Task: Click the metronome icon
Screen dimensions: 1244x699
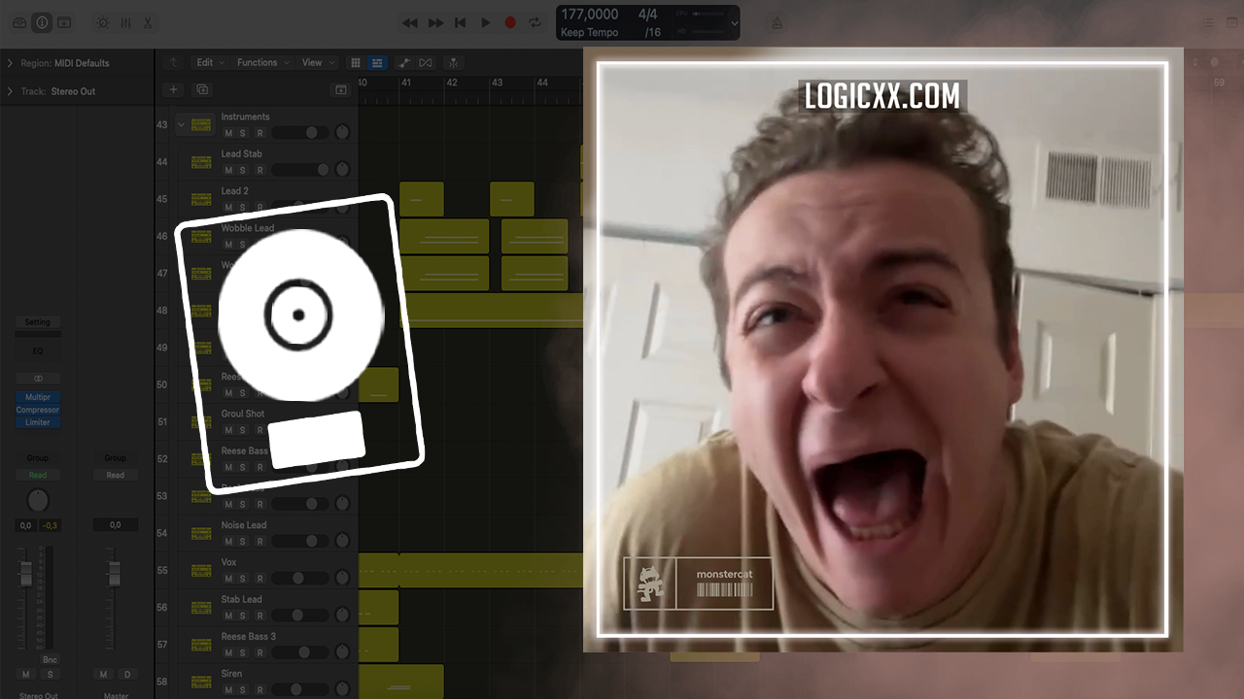Action: (x=777, y=22)
